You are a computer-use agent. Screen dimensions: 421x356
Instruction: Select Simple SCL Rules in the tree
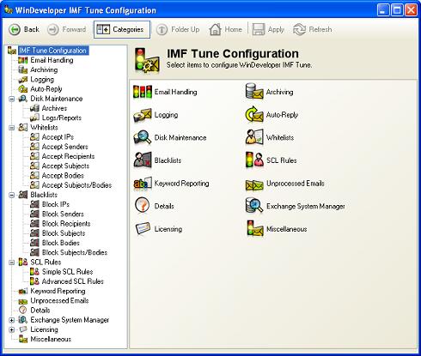[x=68, y=272]
